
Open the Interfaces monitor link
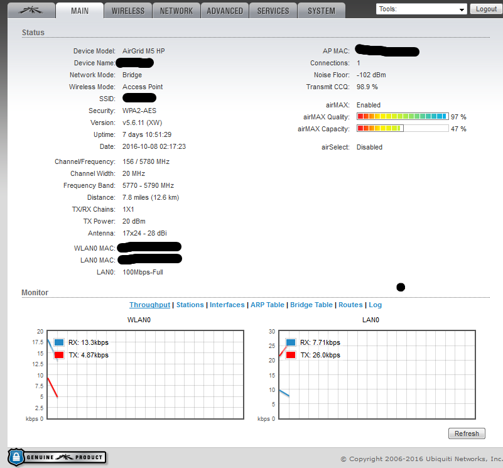pos(227,305)
